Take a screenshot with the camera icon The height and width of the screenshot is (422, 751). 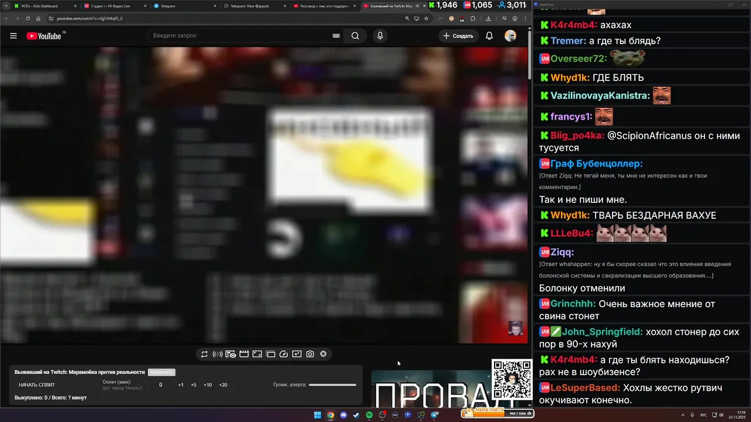click(310, 354)
